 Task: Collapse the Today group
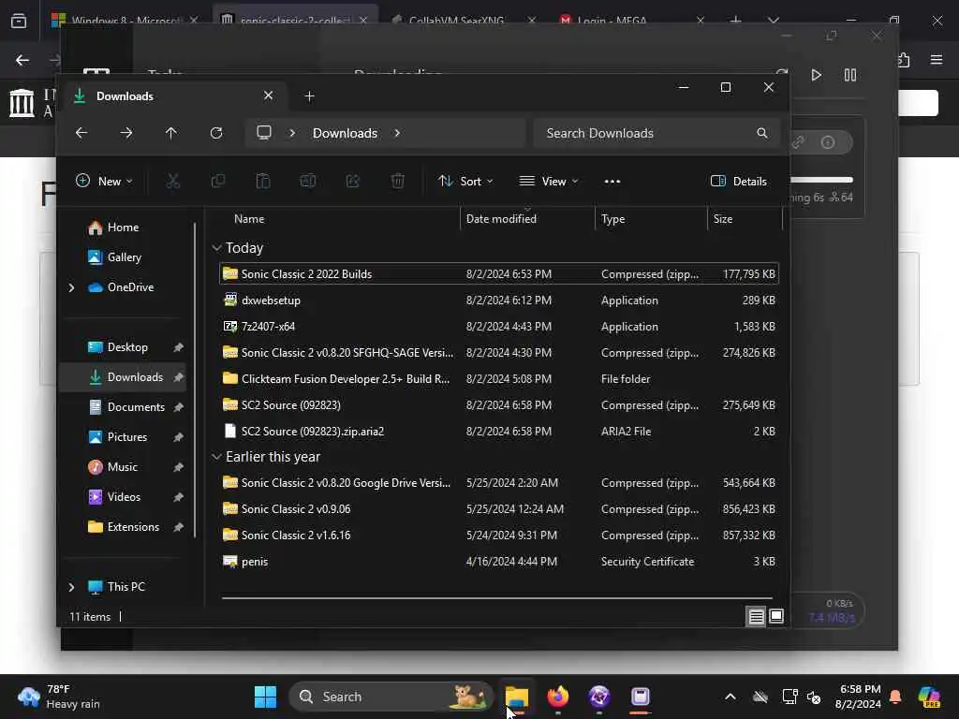tap(216, 247)
